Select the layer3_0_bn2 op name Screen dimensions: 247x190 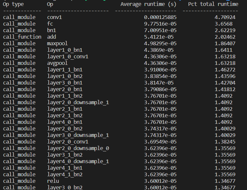tap(65, 187)
